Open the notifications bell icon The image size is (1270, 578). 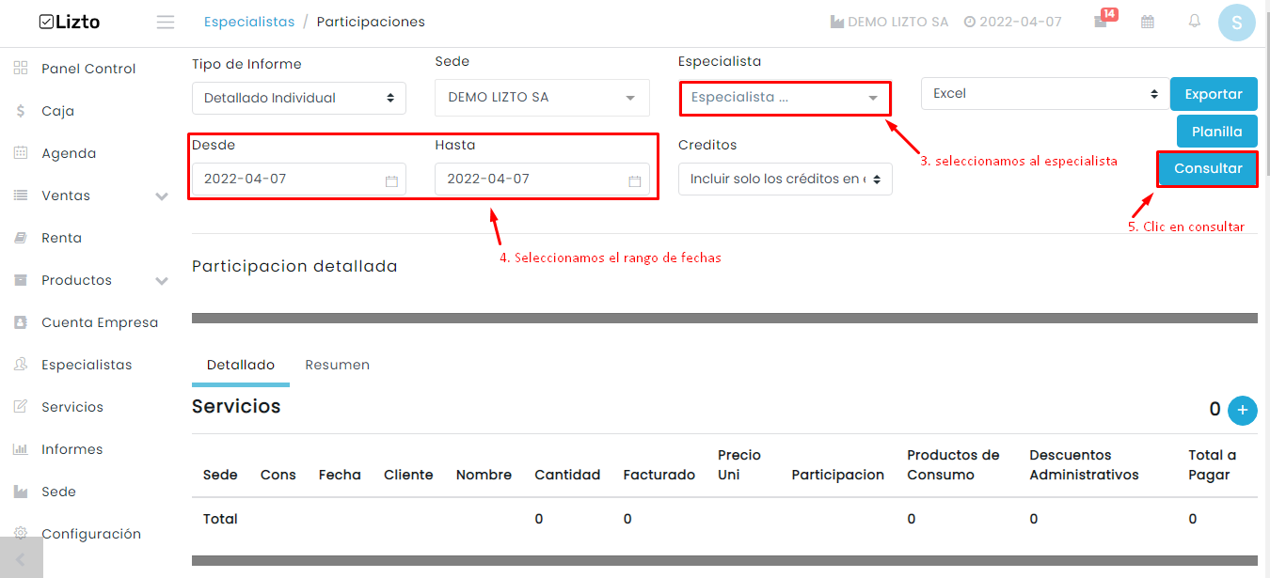[x=1195, y=22]
